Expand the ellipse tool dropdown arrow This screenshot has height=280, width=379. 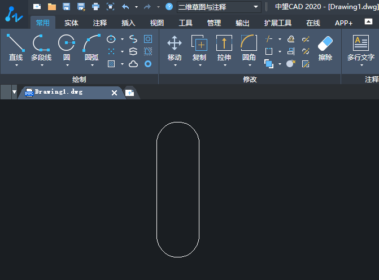123,39
